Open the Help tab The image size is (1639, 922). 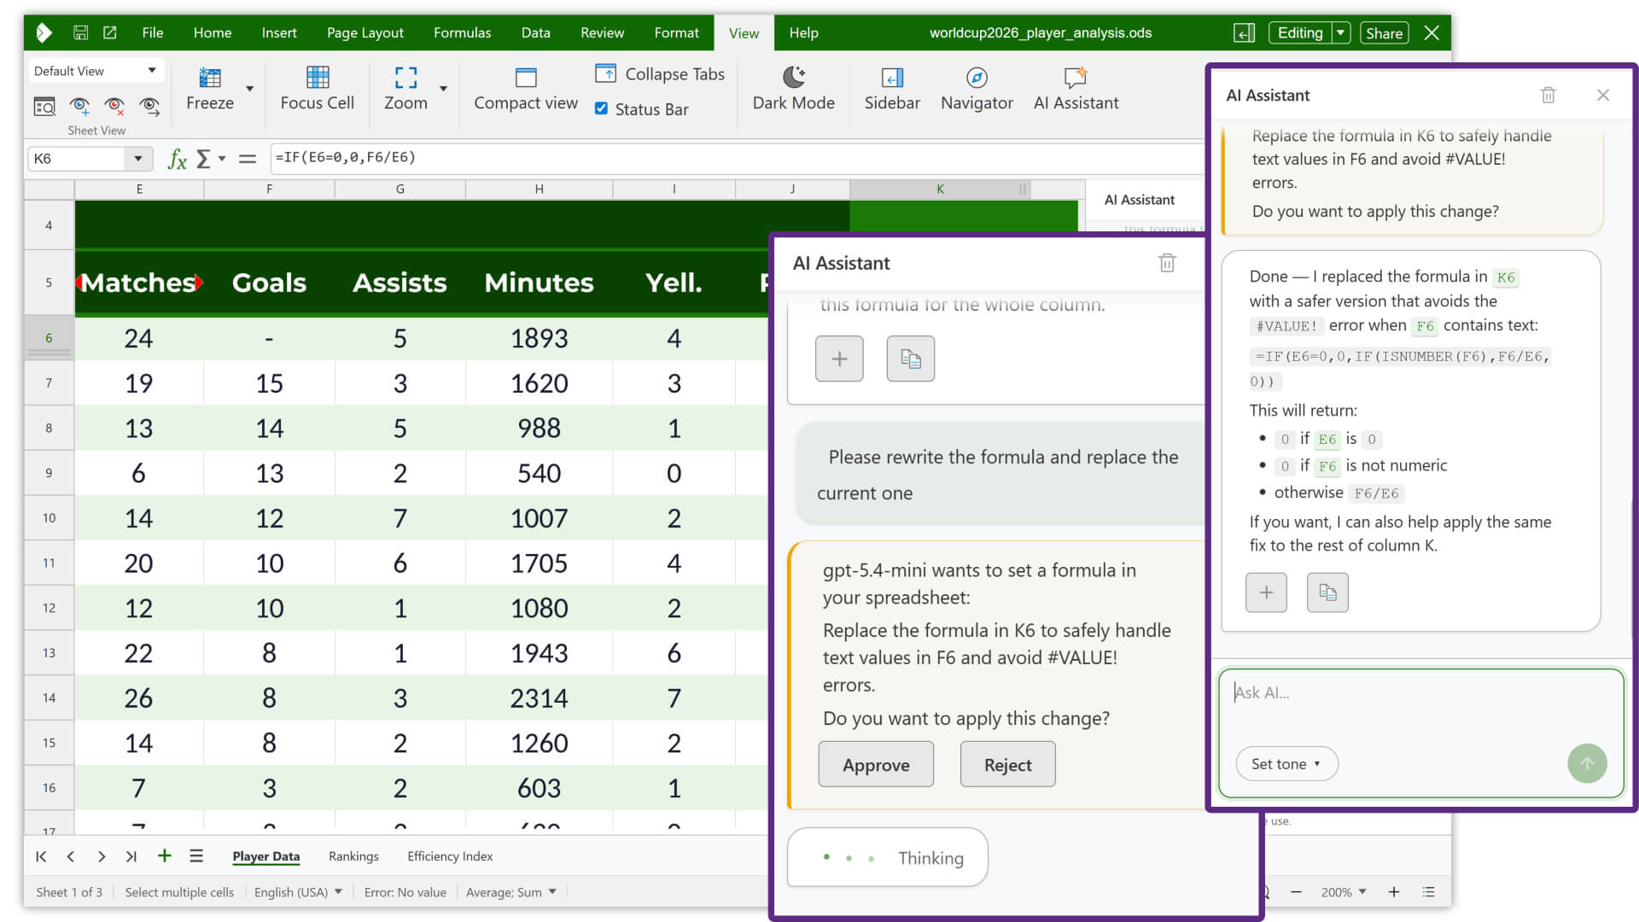coord(803,32)
